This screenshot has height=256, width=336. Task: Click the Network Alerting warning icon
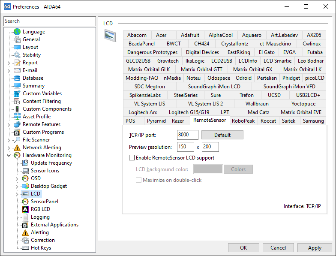[x=17, y=148]
